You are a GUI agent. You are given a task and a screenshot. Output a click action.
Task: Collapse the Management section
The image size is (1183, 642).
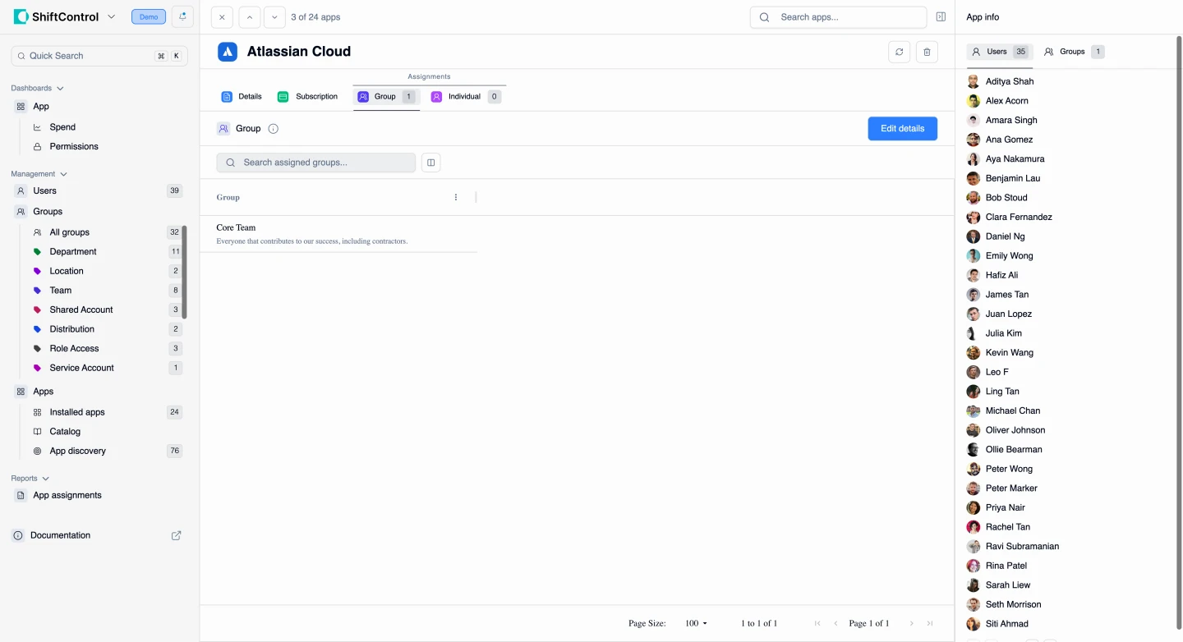coord(39,174)
